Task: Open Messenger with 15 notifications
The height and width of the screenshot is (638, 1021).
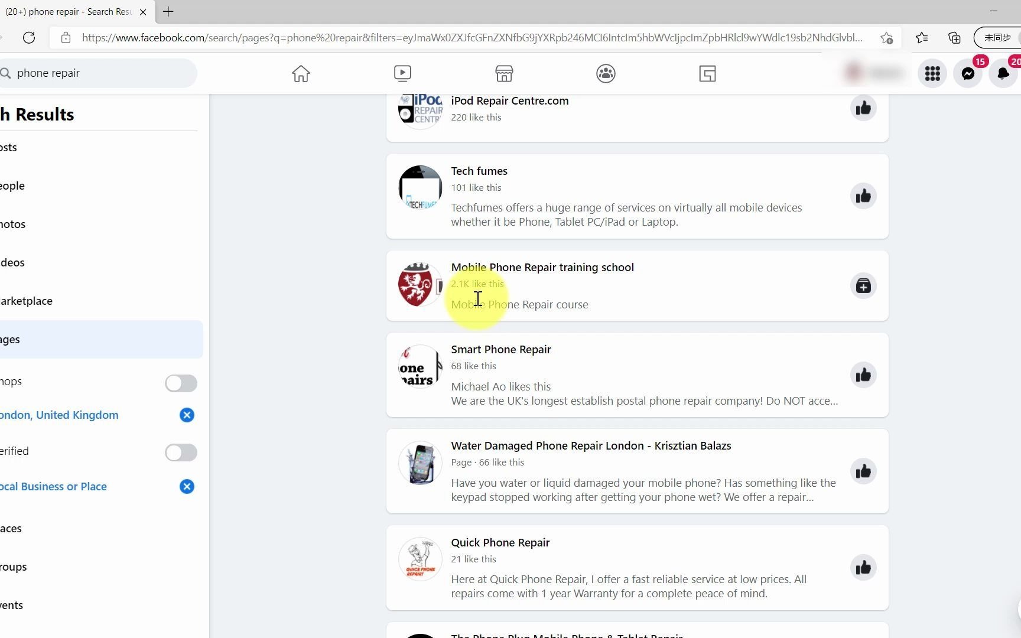Action: click(x=968, y=73)
